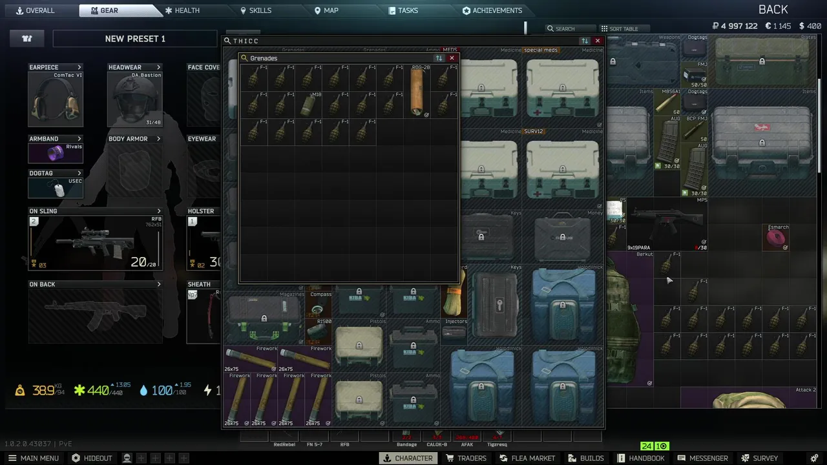
Task: Select the M18 smoke grenade in Grenades case
Action: click(x=308, y=105)
